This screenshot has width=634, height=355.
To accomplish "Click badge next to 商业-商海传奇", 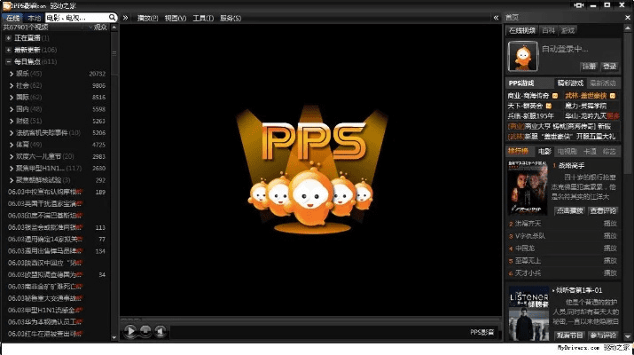I will 555,96.
